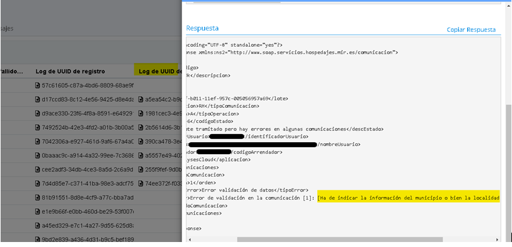The height and width of the screenshot is (247, 512).
Task: Click the highlighted municipio validation error message
Action: coord(408,198)
